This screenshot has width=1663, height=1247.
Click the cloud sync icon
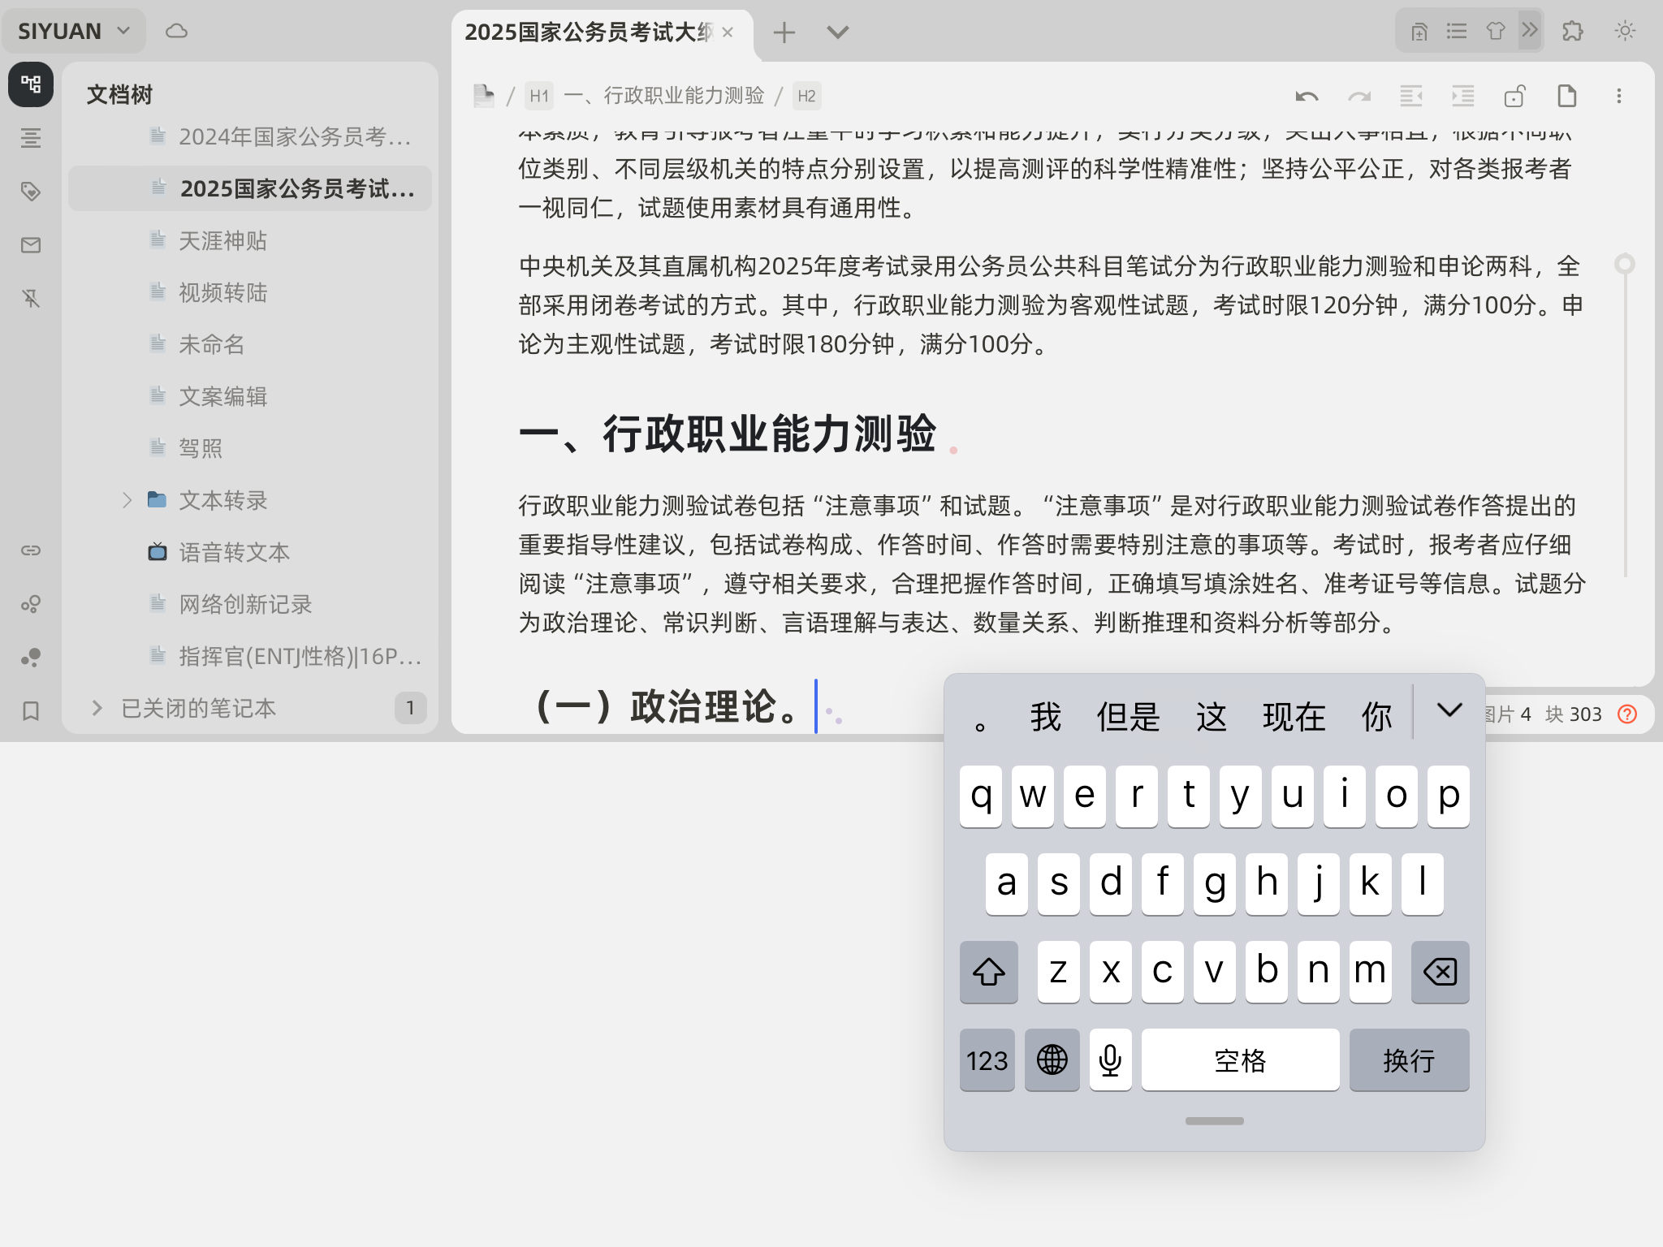[176, 32]
